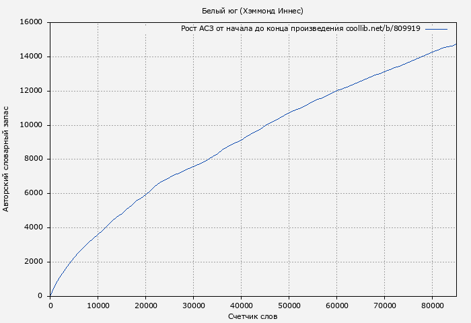Click the X-axis label "Счетчик слов"

click(252, 316)
